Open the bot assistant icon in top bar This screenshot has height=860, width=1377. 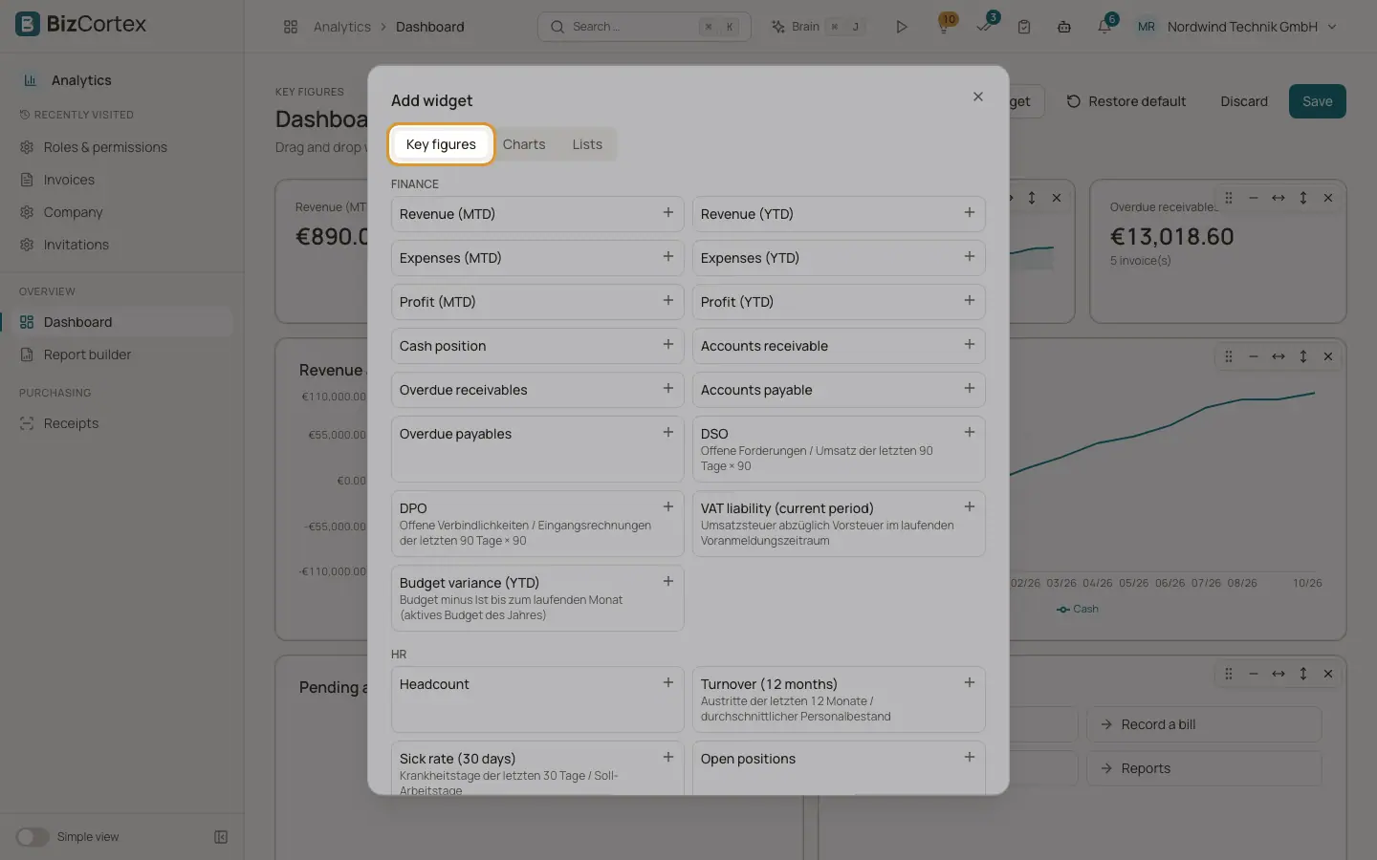tap(1064, 27)
